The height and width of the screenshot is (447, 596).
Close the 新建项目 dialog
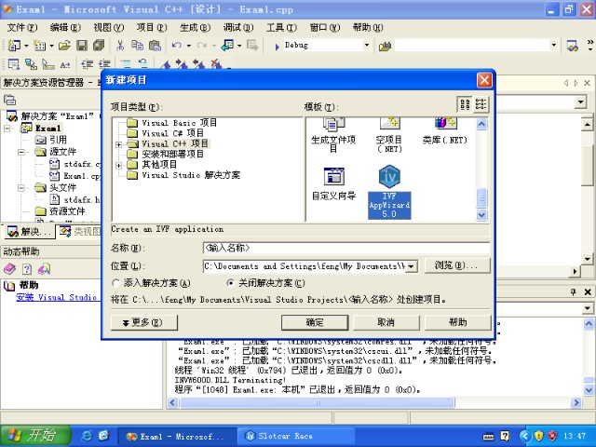click(x=484, y=80)
